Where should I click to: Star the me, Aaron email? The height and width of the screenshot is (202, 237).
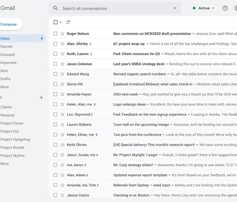pos(63,165)
